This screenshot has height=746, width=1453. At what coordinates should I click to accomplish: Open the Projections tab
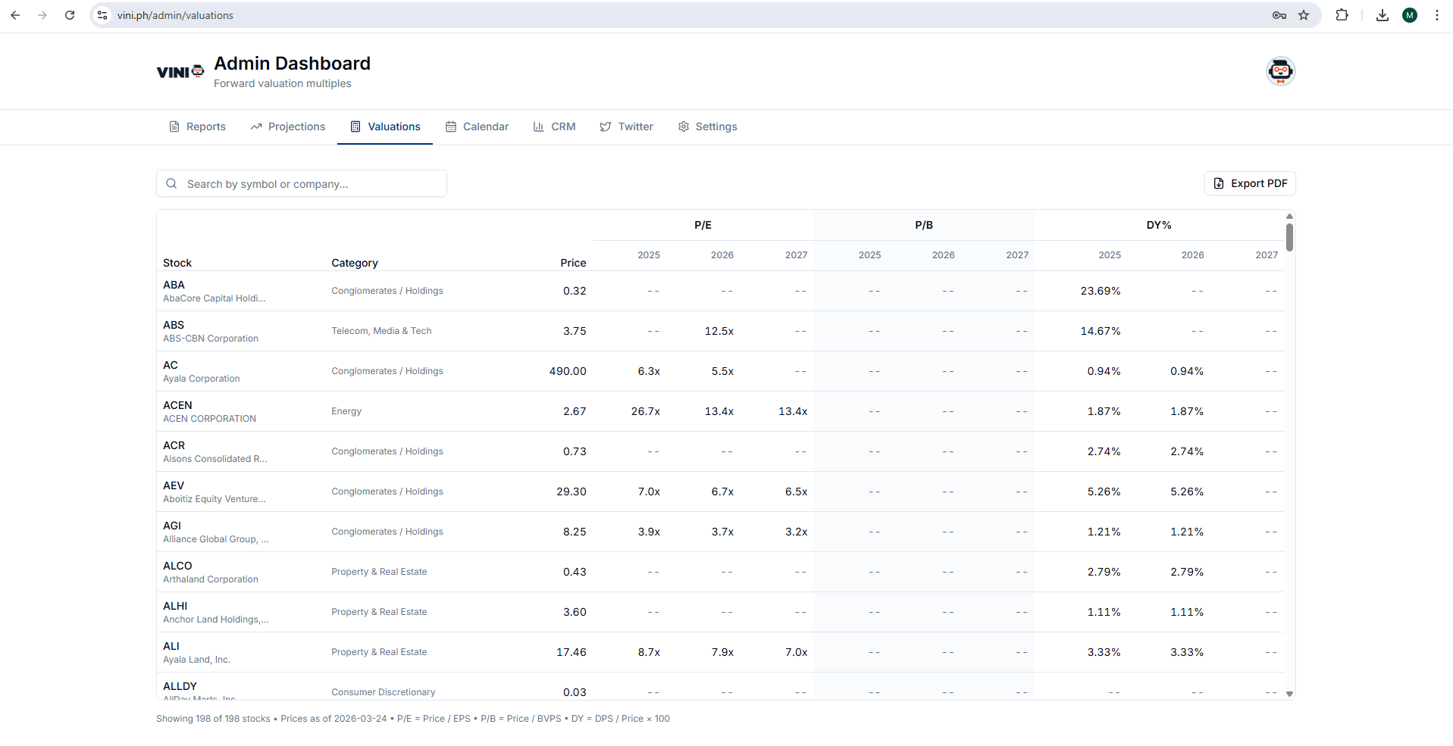(x=288, y=126)
